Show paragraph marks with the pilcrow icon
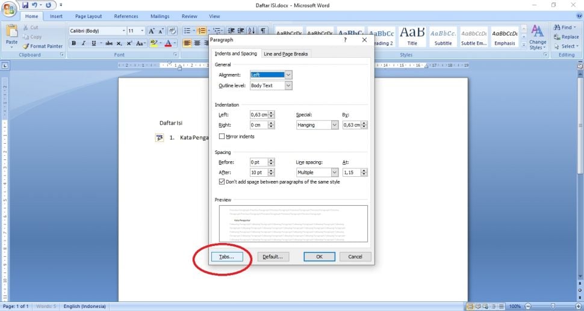This screenshot has height=311, width=584. [262, 31]
